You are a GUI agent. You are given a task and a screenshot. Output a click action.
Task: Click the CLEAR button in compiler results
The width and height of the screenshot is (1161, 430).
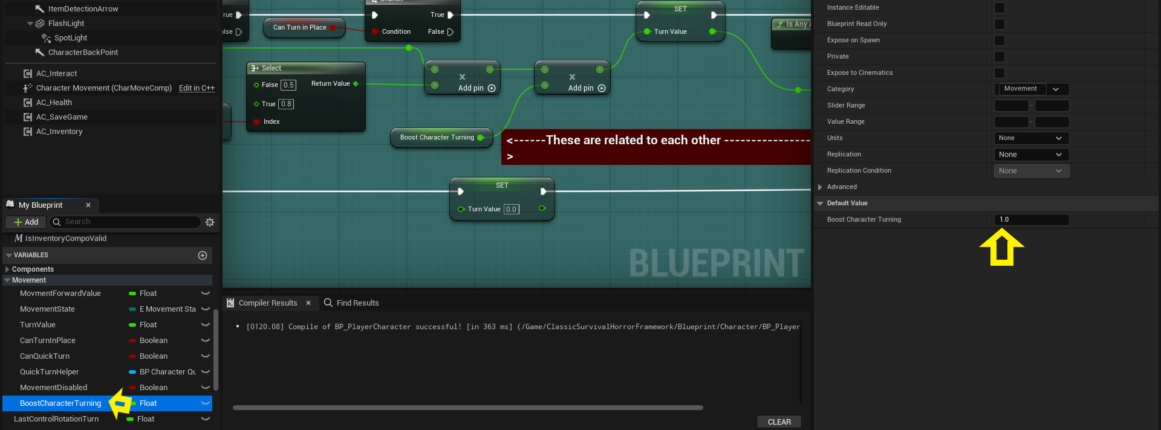coord(779,422)
